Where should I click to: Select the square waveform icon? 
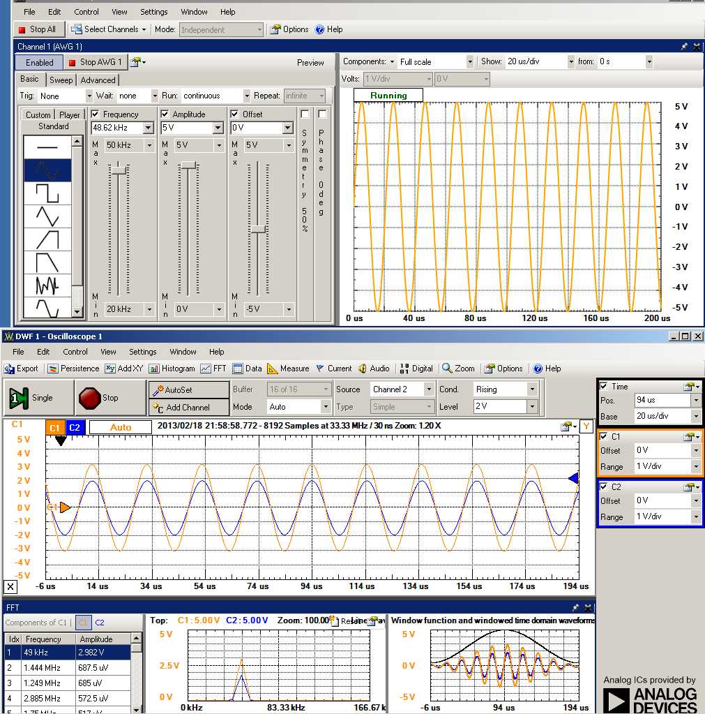pos(47,193)
